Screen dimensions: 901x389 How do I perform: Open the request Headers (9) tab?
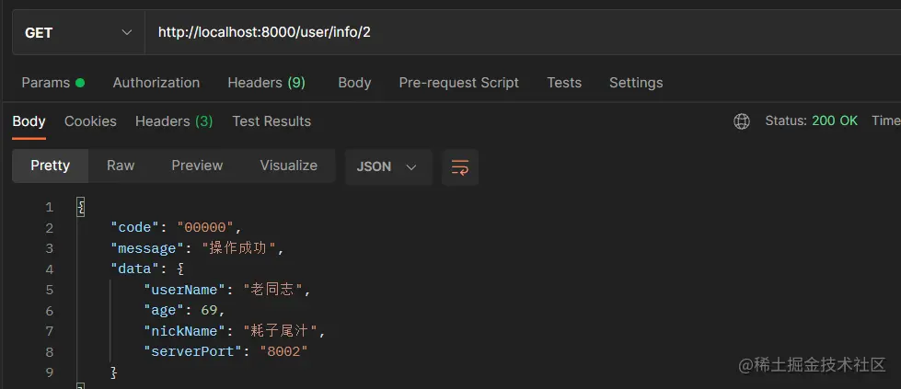pyautogui.click(x=267, y=83)
